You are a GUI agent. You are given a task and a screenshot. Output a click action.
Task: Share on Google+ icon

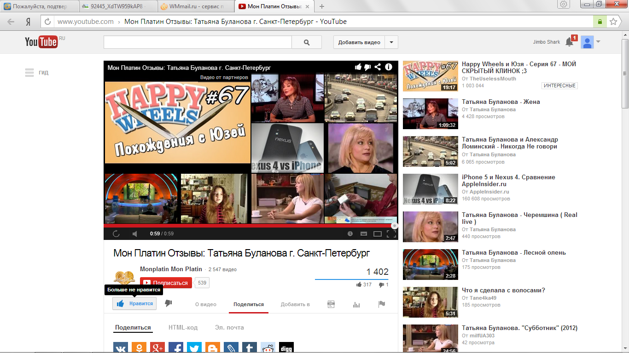[x=157, y=348]
